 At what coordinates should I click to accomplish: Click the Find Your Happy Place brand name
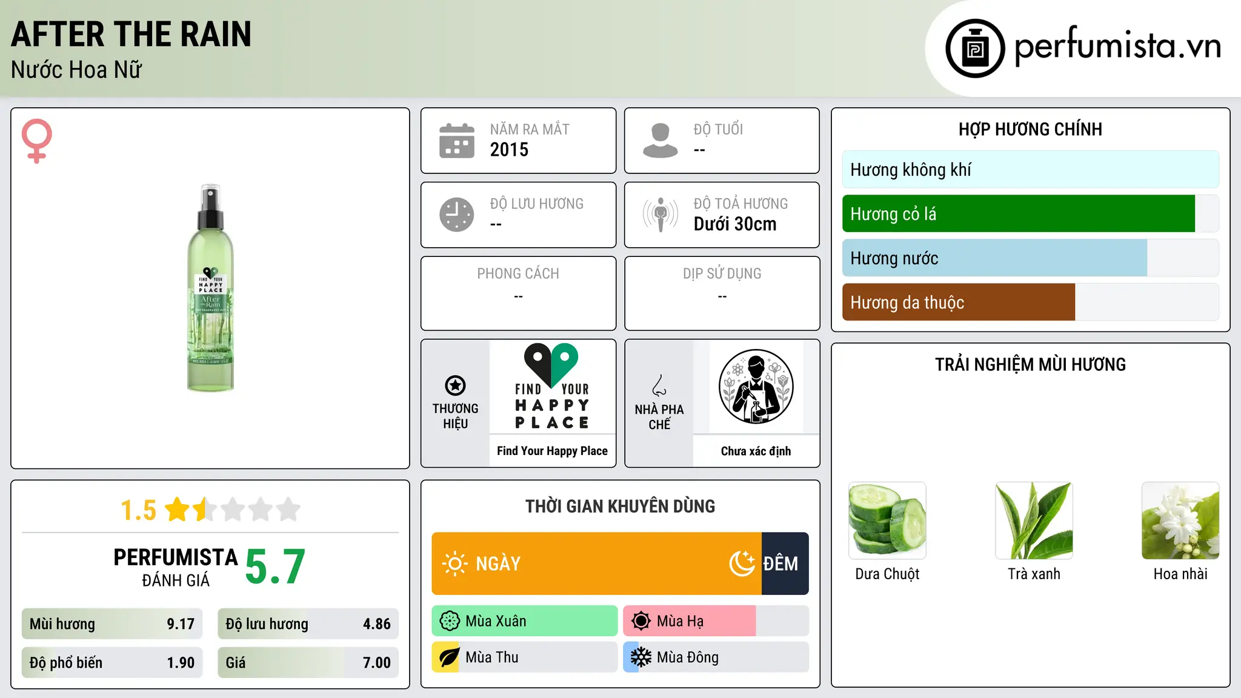pyautogui.click(x=552, y=451)
